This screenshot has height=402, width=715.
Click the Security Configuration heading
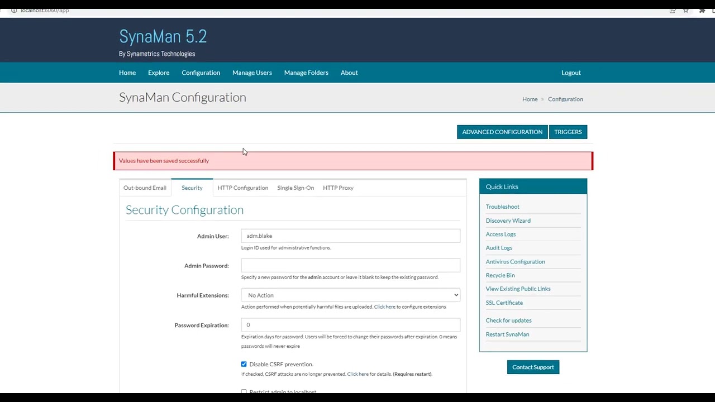click(x=184, y=210)
